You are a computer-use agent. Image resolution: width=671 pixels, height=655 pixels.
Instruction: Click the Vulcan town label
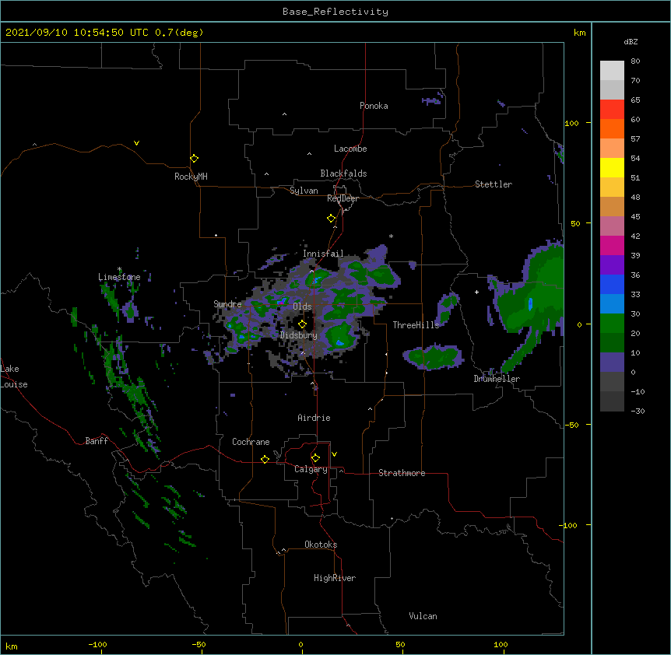click(x=423, y=616)
